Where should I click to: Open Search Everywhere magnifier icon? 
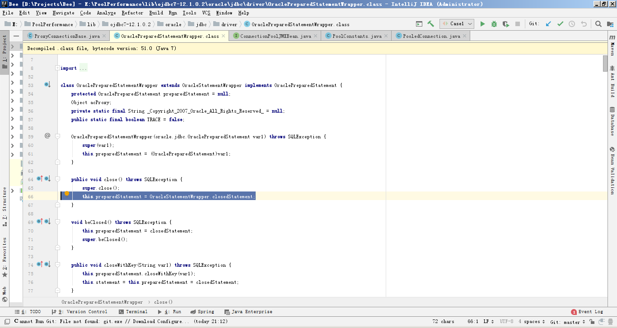pos(598,24)
